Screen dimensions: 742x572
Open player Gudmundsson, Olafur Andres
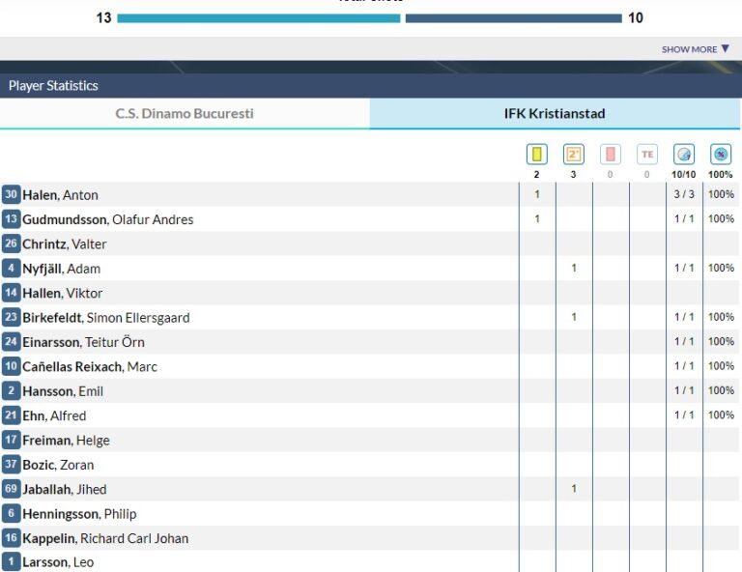pyautogui.click(x=108, y=219)
